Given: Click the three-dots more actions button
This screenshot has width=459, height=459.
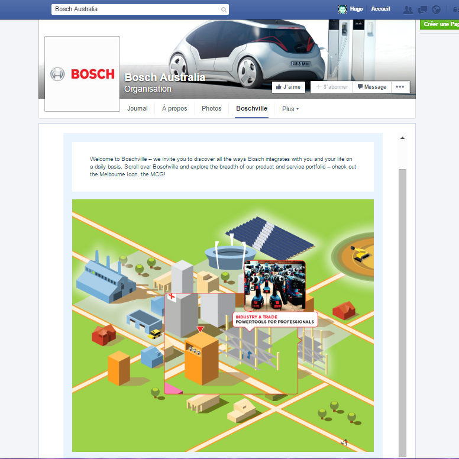Looking at the screenshot, I should [400, 87].
